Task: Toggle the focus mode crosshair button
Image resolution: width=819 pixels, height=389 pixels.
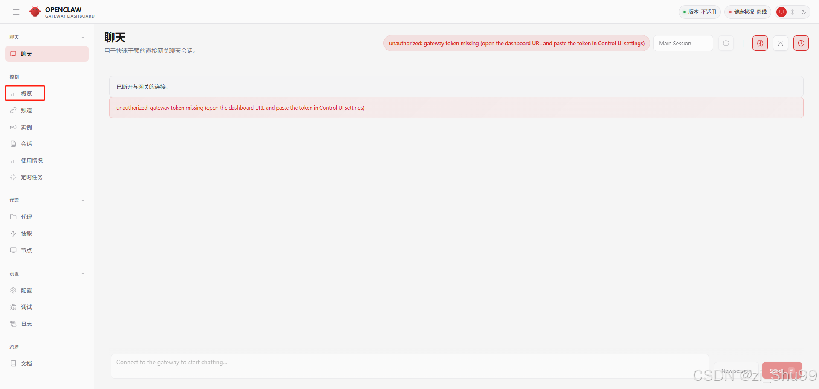Action: 781,43
